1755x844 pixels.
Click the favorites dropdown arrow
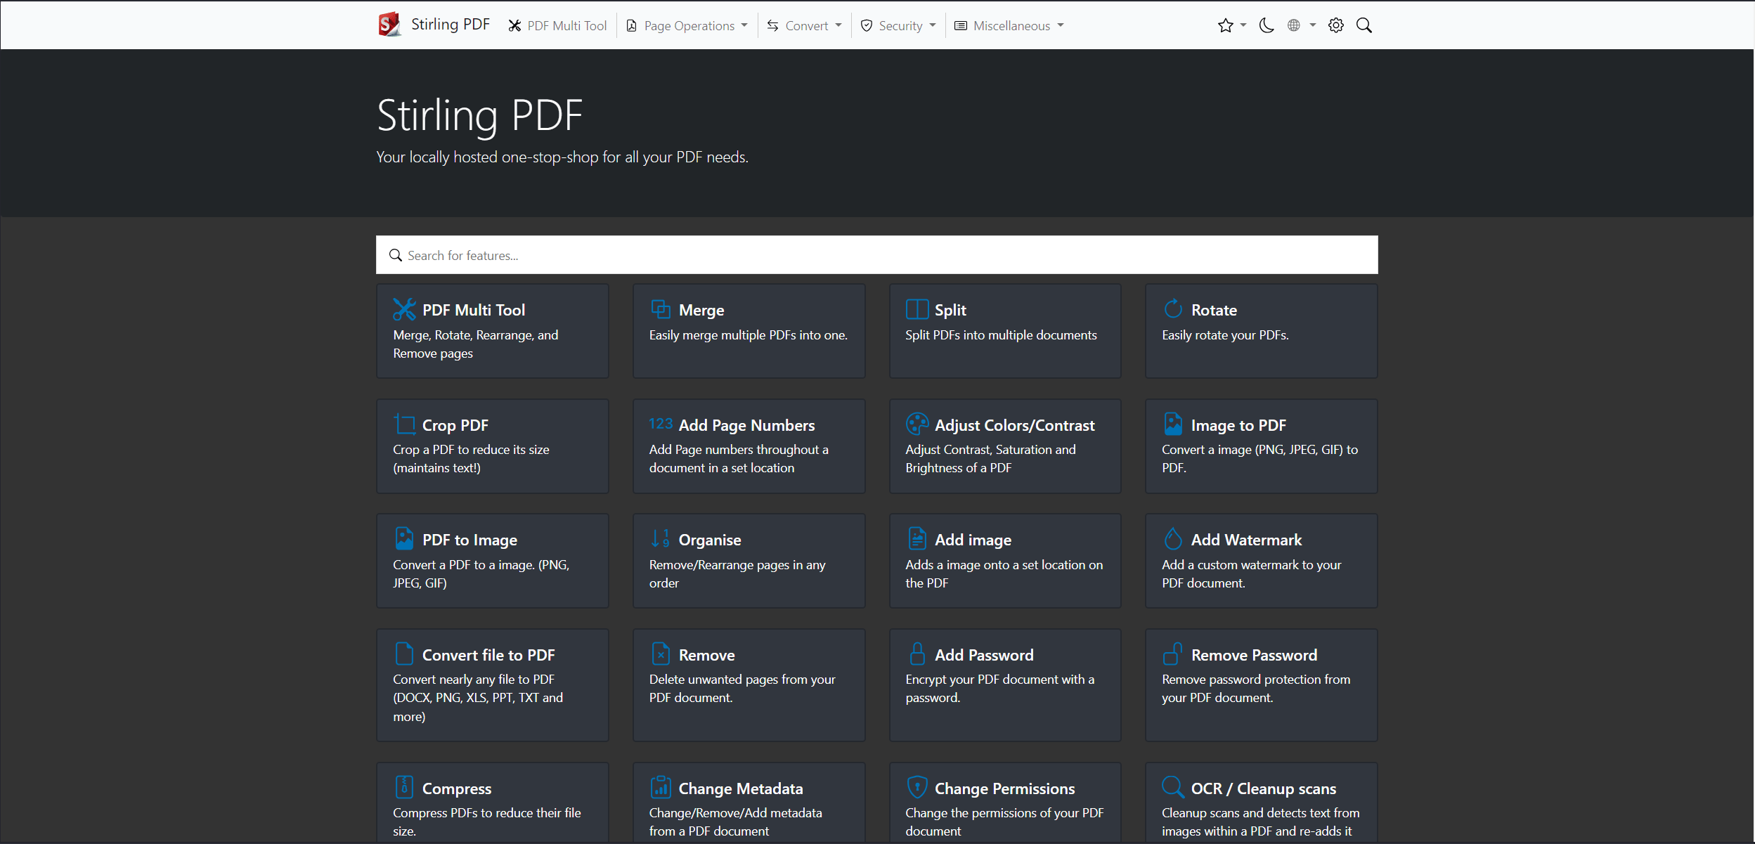1243,25
